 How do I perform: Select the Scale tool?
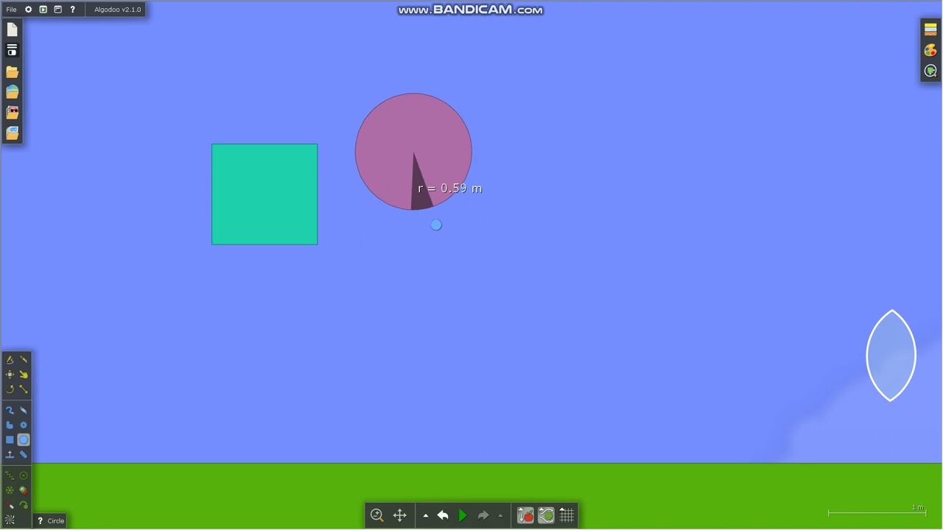24,389
